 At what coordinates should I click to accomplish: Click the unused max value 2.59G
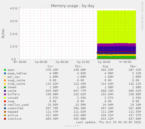[137, 98]
